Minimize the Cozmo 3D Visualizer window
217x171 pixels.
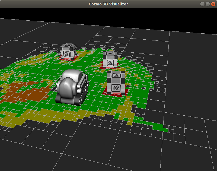point(202,4)
